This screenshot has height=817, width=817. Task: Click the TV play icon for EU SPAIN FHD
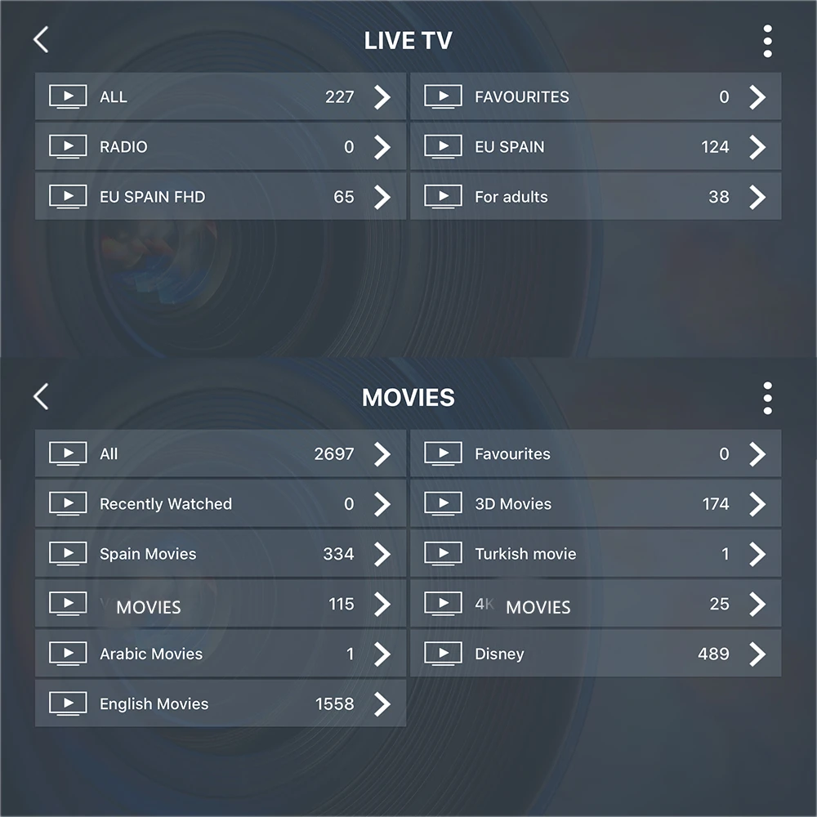(69, 196)
